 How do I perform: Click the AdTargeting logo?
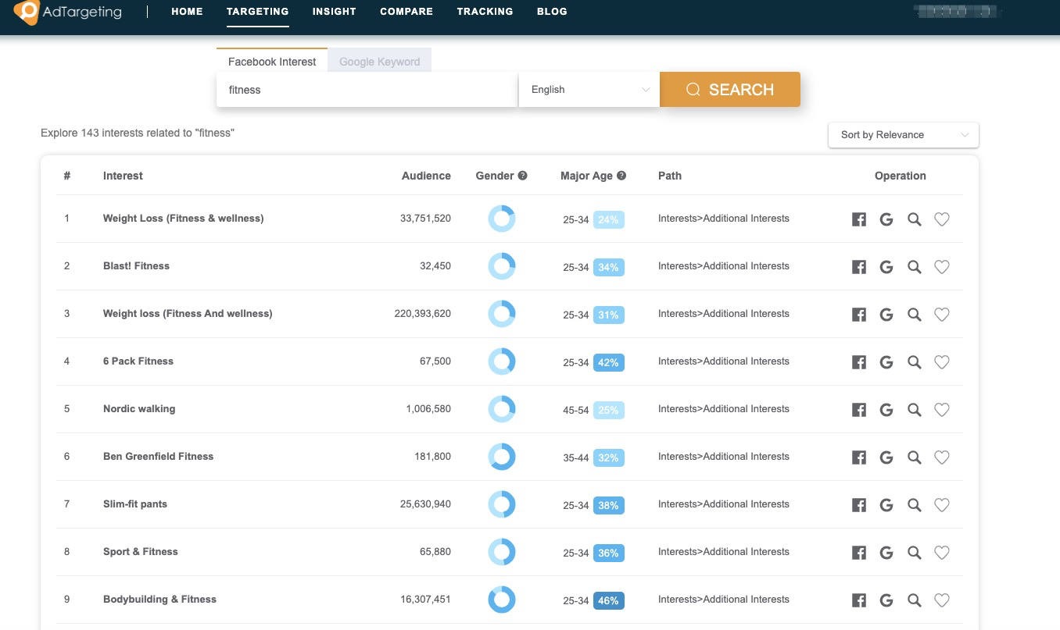point(68,12)
